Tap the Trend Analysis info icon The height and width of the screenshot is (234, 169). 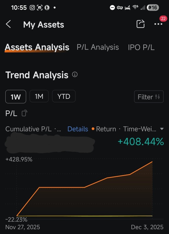pos(75,74)
